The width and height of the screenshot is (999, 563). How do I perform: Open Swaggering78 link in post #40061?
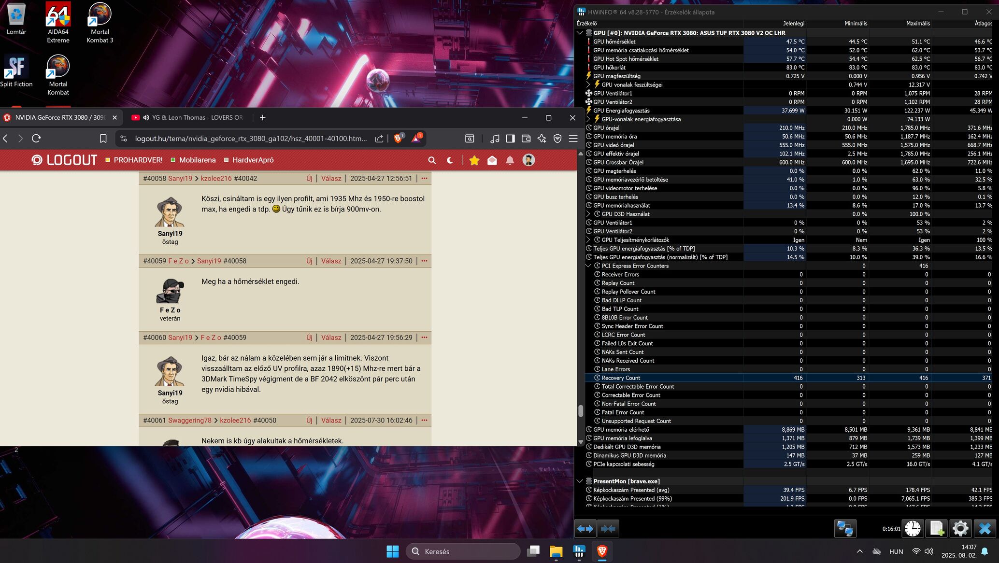tap(190, 421)
